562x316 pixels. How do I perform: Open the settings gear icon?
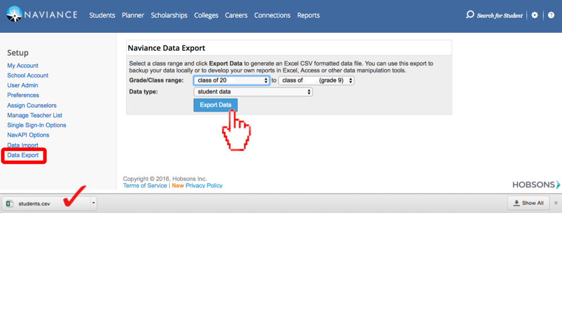coord(534,15)
